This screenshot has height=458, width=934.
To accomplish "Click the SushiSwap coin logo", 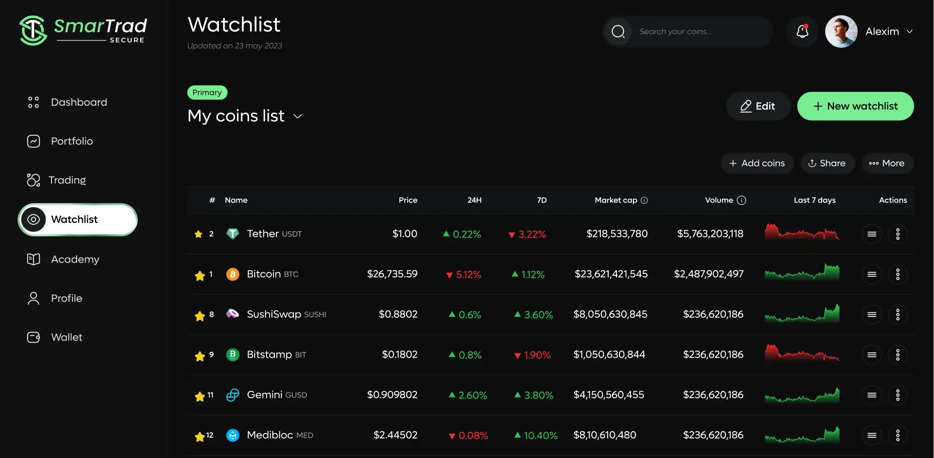I will (233, 314).
